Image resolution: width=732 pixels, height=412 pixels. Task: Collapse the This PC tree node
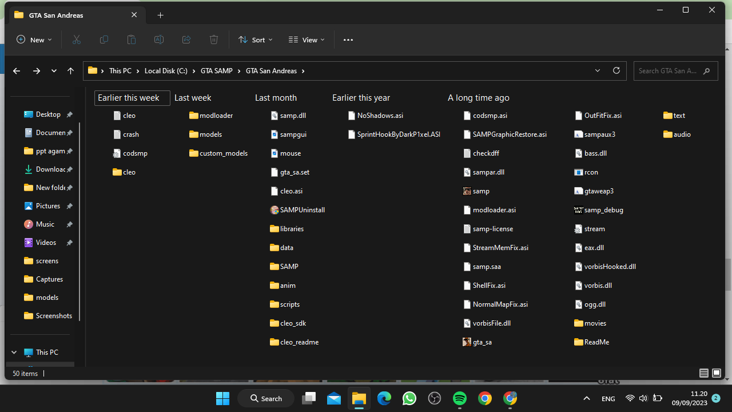click(14, 352)
